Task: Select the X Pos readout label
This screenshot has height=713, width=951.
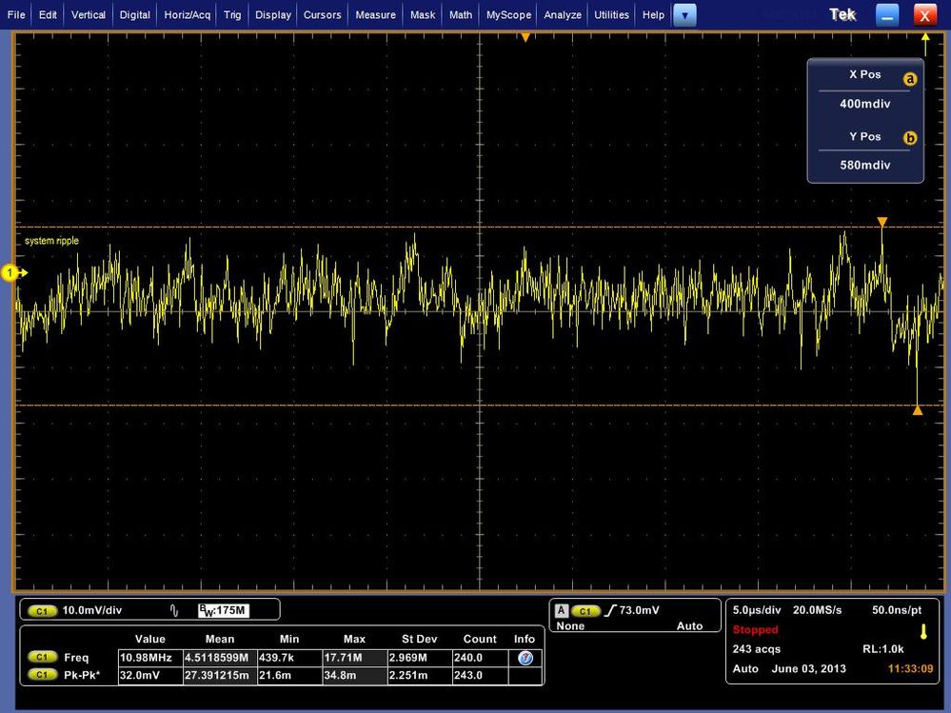Action: coord(865,74)
